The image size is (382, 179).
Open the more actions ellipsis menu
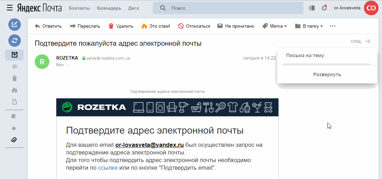point(333,26)
